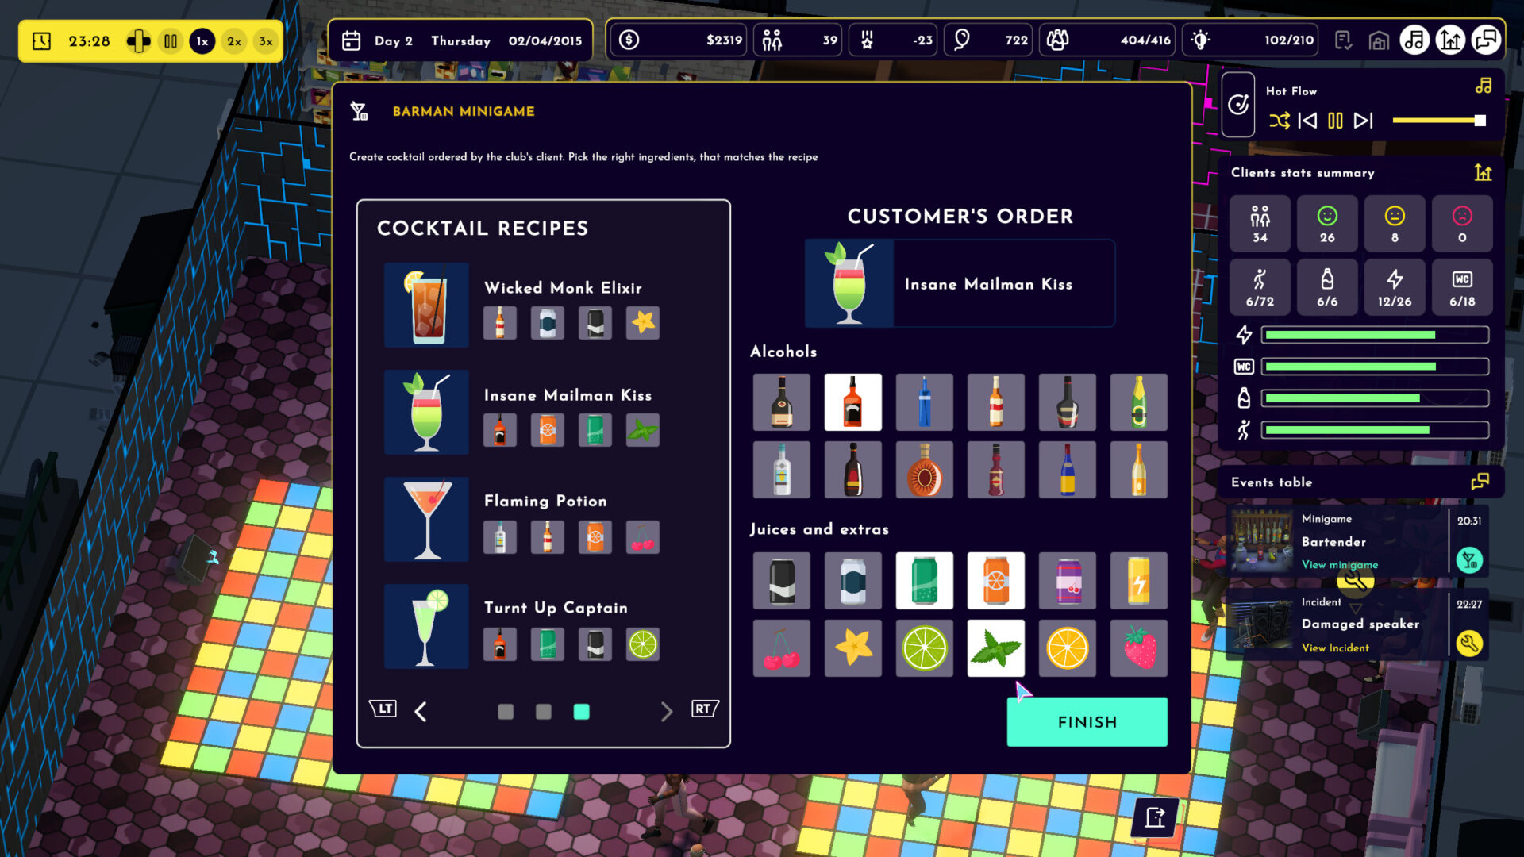Image resolution: width=1524 pixels, height=857 pixels.
Task: Adjust the music volume slider
Action: 1438,121
